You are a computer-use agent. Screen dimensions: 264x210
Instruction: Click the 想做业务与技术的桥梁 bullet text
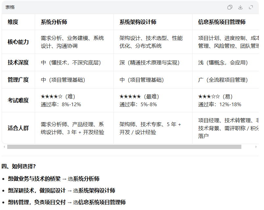pyautogui.click(x=34, y=179)
